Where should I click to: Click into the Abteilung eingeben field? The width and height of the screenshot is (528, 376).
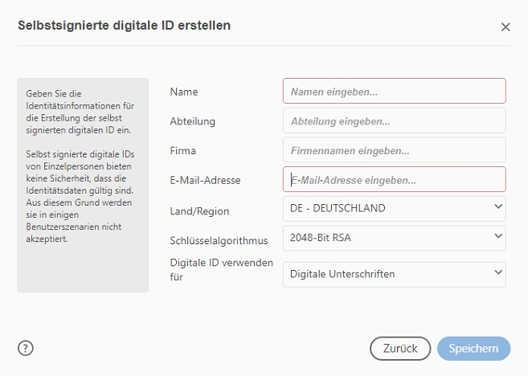[395, 121]
